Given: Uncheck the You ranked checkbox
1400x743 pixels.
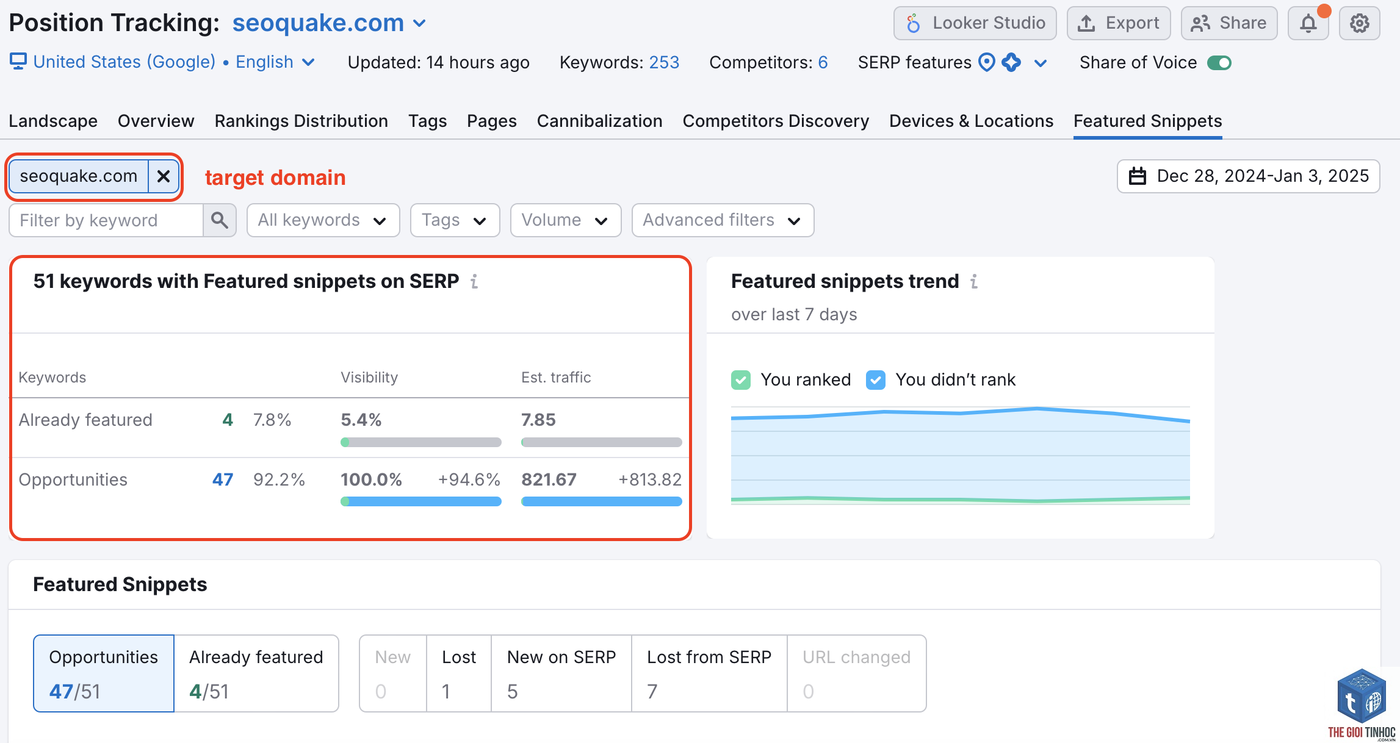Looking at the screenshot, I should click(741, 380).
